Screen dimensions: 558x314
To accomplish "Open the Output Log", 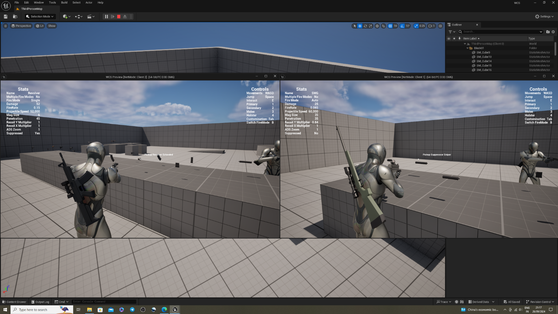I will pos(40,302).
